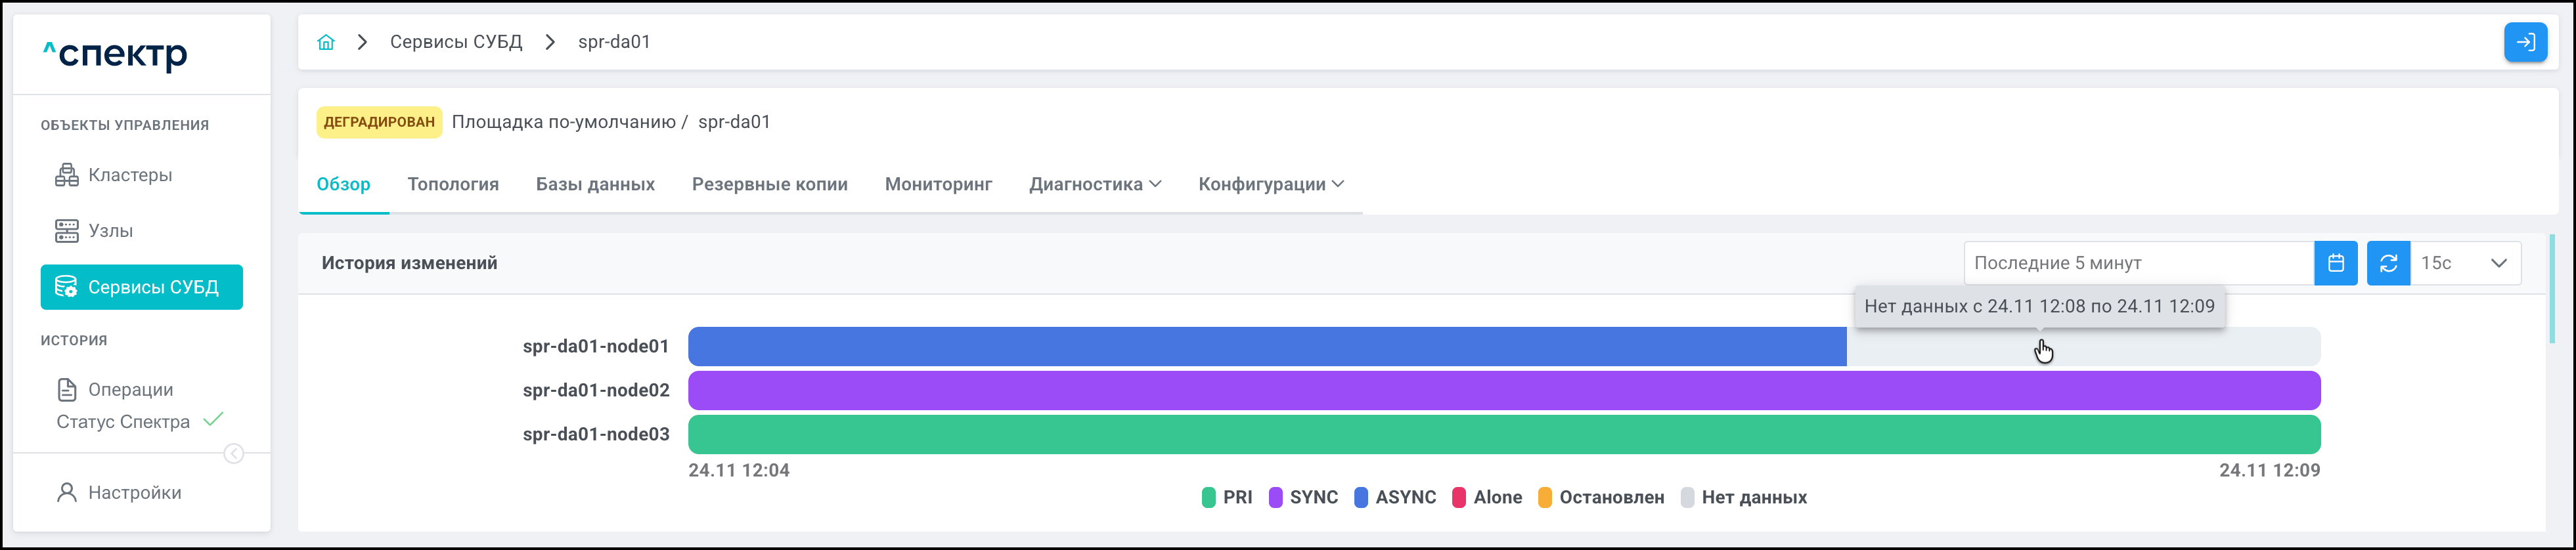This screenshot has width=2576, height=550.
Task: Expand the Конфигурации dropdown
Action: (x=1271, y=184)
